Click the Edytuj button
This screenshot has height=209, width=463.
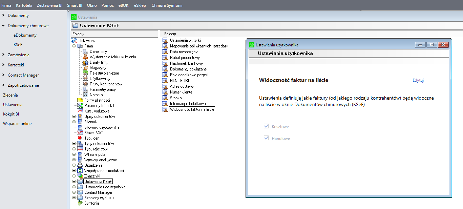pos(418,80)
